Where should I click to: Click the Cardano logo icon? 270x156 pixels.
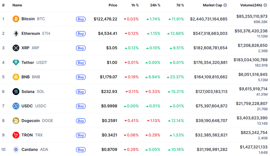[16, 150]
